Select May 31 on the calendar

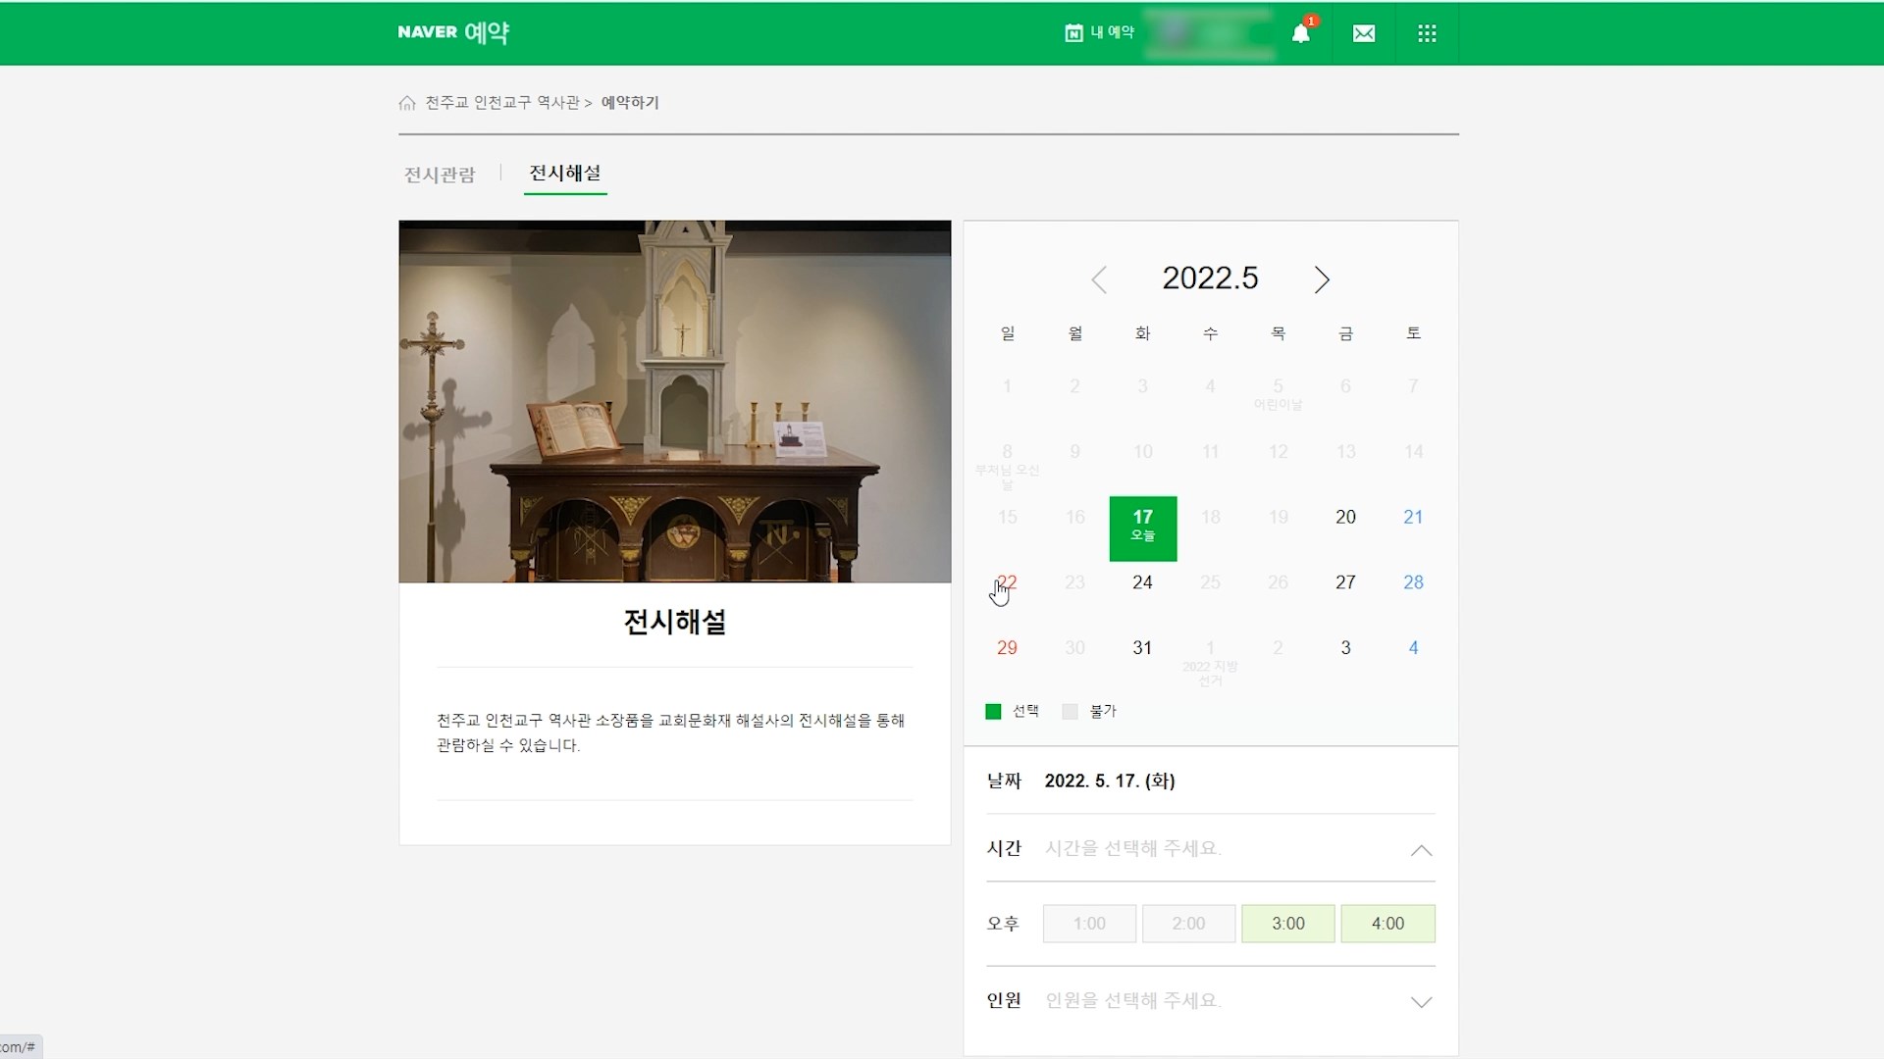[x=1142, y=648]
